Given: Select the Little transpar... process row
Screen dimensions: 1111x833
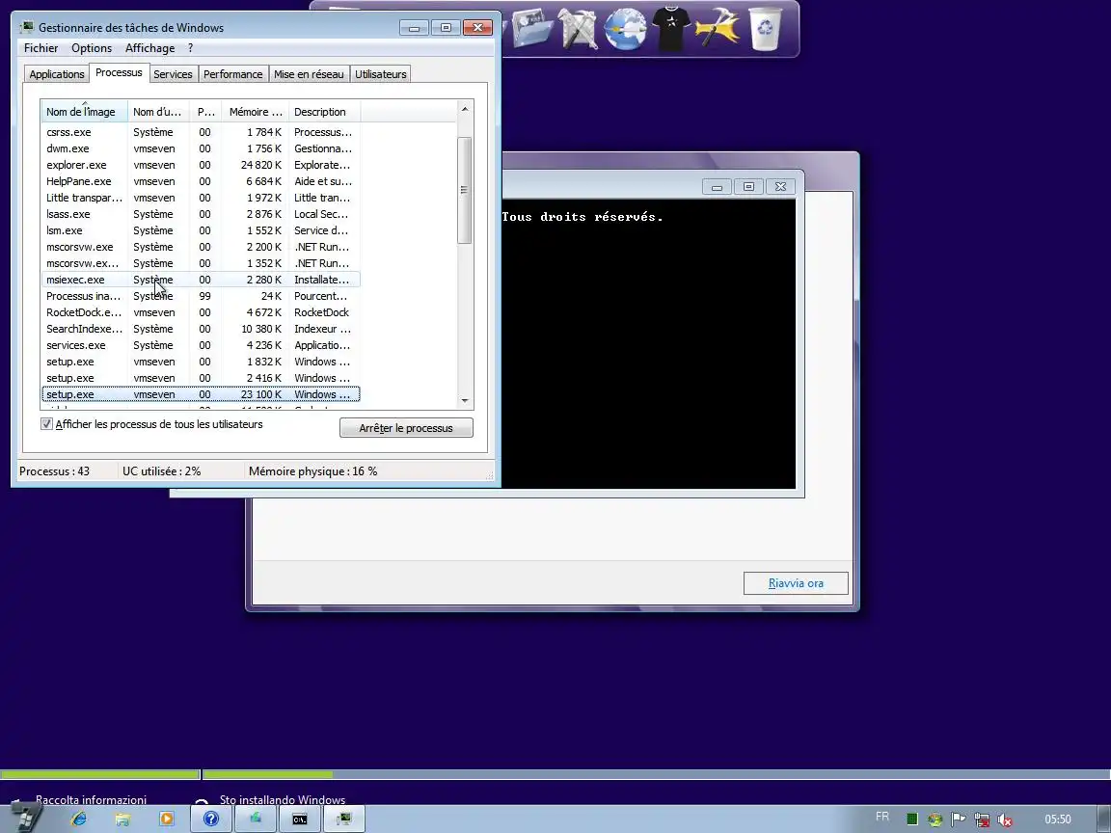Looking at the screenshot, I should click(201, 198).
